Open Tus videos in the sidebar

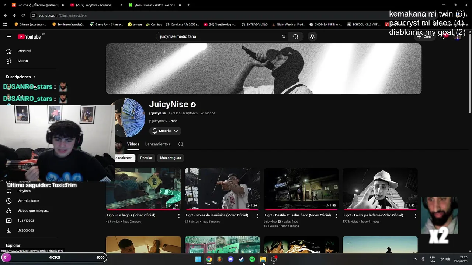click(x=25, y=220)
